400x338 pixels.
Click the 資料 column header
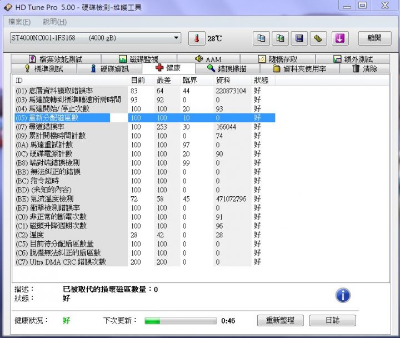(232, 81)
